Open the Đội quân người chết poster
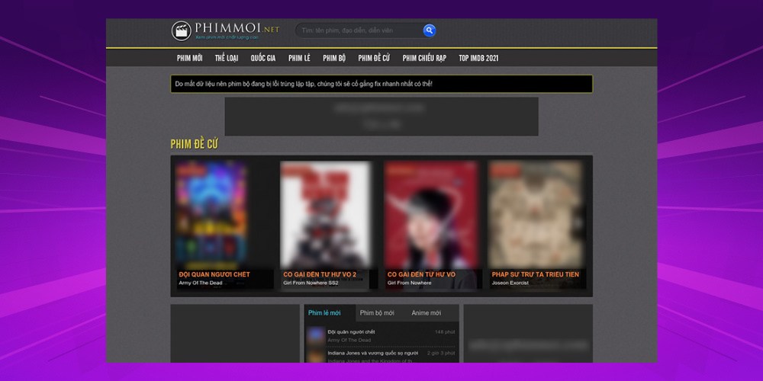 211,214
